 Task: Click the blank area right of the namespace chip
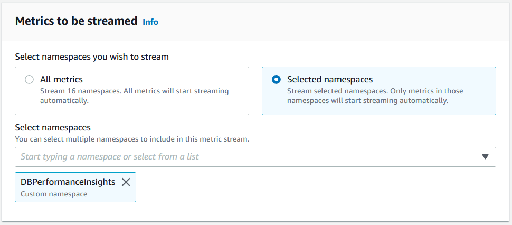coord(317,187)
